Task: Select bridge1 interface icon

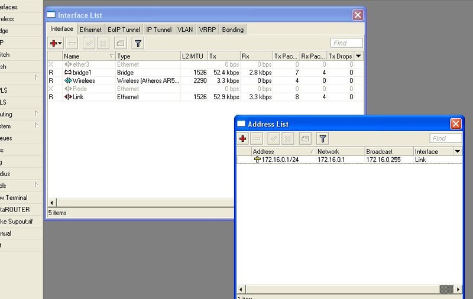Action: point(68,72)
